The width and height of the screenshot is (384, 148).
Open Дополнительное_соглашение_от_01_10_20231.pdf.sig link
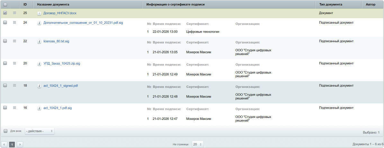(x=83, y=23)
